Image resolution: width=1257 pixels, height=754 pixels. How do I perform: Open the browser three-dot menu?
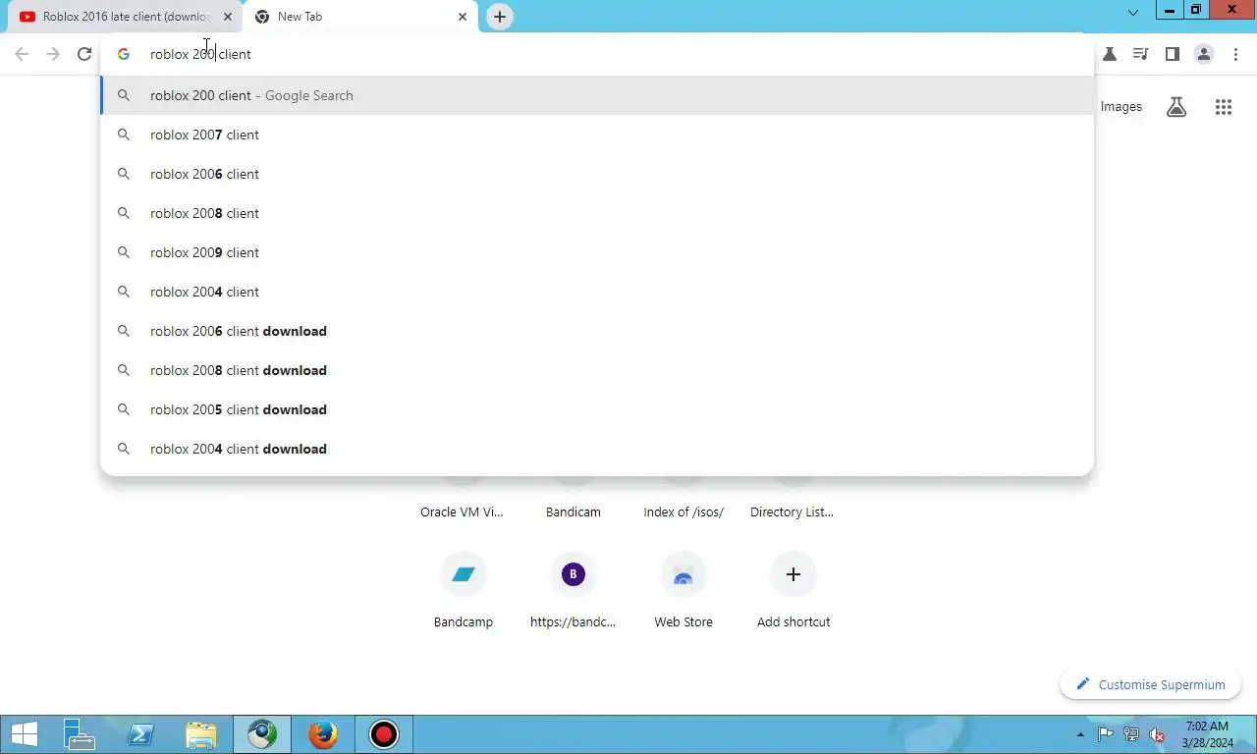1235,54
